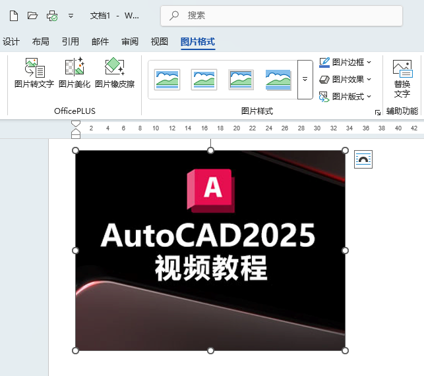The height and width of the screenshot is (376, 424).
Task: Open the 图片边框 dropdown
Action: pos(346,63)
